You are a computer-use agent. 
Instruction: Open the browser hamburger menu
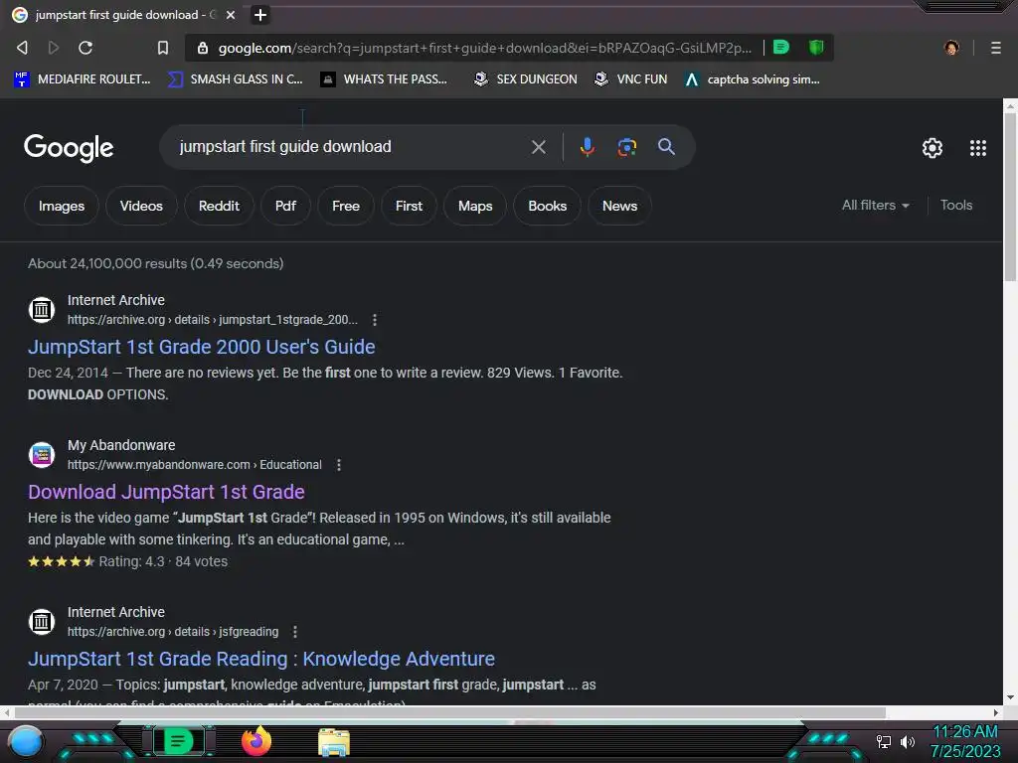pos(996,48)
